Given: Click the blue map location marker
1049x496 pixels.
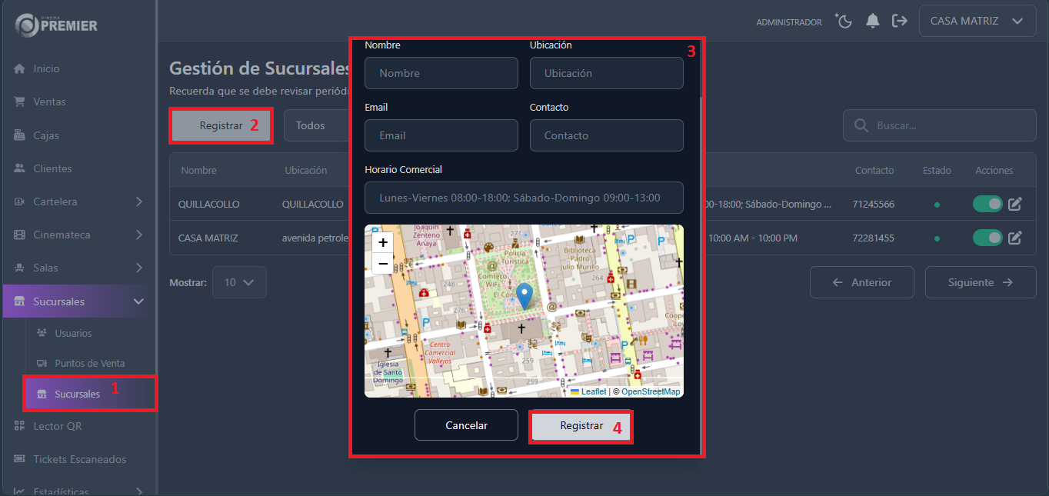Looking at the screenshot, I should [524, 296].
